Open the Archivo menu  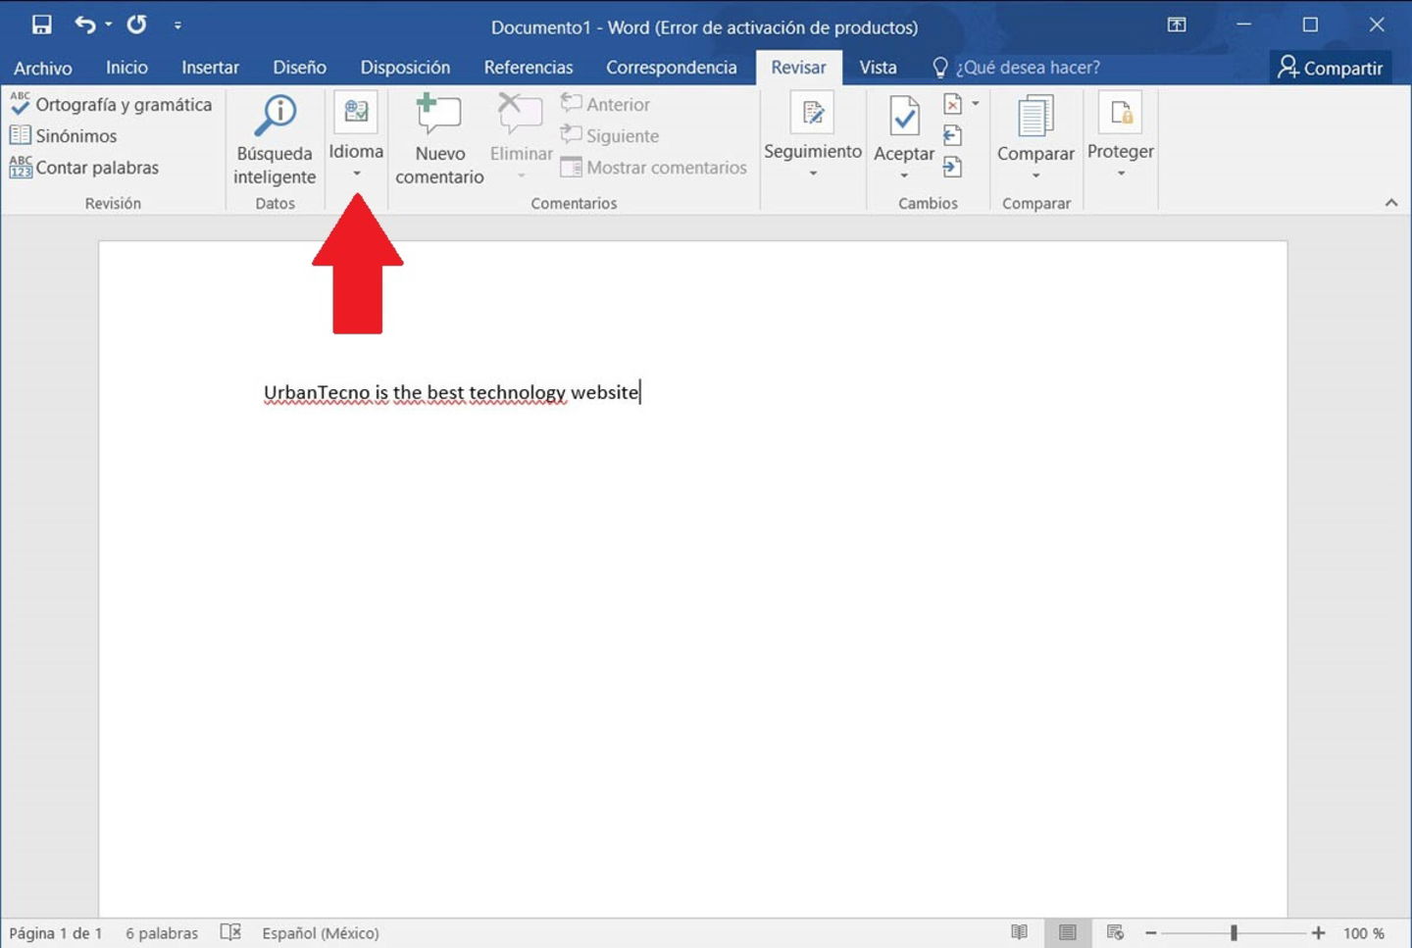coord(42,68)
